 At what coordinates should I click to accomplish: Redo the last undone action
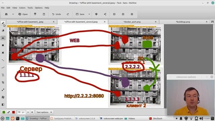68,14
